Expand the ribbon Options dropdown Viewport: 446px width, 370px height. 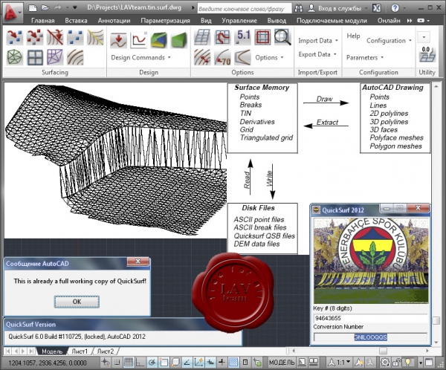[x=269, y=58]
